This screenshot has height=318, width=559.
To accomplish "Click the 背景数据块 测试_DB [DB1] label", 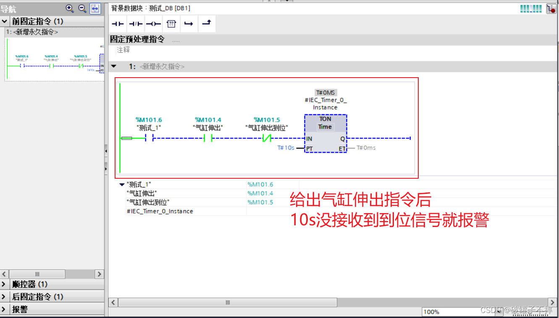I will click(151, 8).
